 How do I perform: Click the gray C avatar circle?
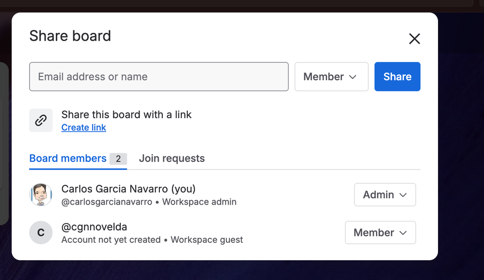click(41, 233)
